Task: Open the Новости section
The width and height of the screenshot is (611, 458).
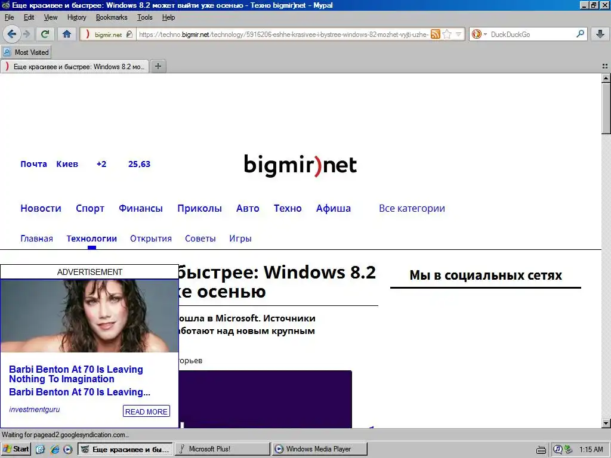Action: (x=41, y=208)
